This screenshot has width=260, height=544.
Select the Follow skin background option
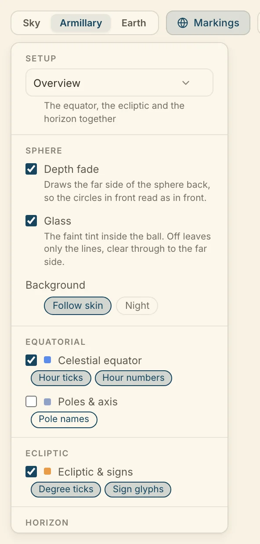click(x=78, y=306)
